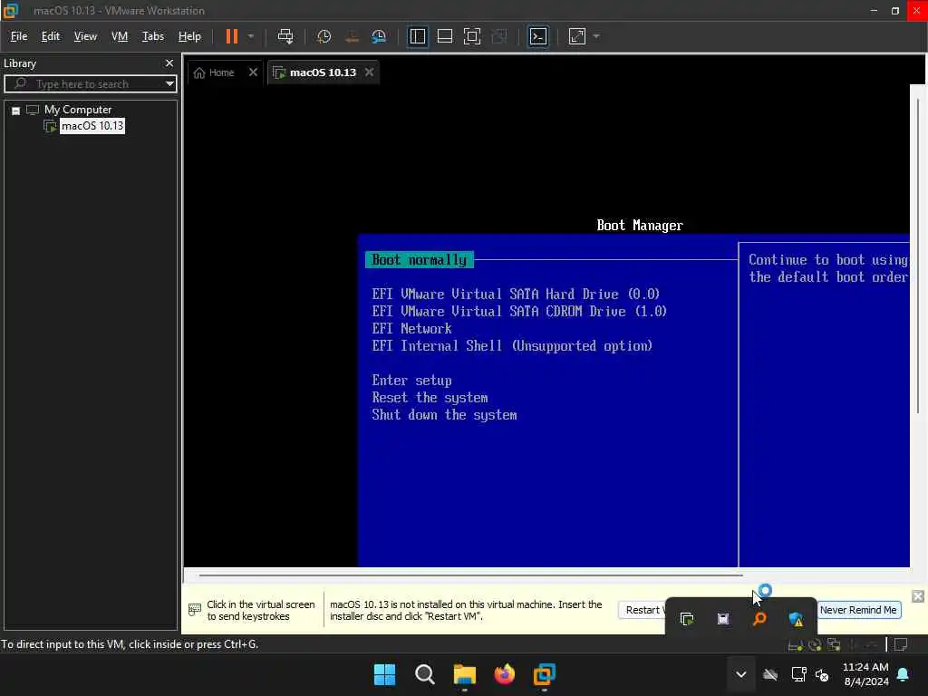The width and height of the screenshot is (928, 696).
Task: Open the File menu
Action: (x=19, y=36)
